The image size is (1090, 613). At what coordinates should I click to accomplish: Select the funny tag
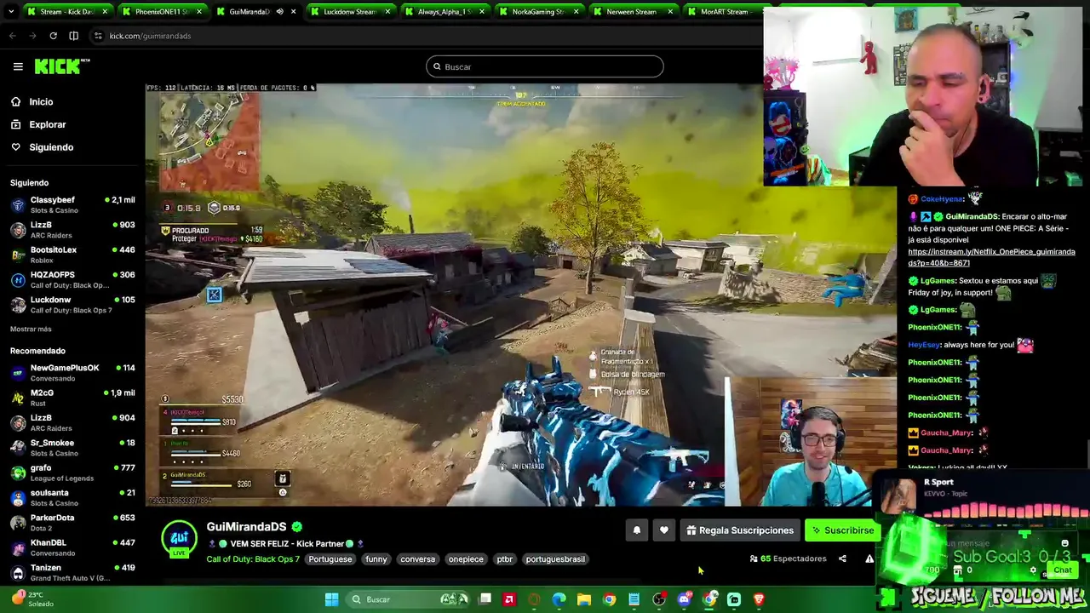point(376,559)
